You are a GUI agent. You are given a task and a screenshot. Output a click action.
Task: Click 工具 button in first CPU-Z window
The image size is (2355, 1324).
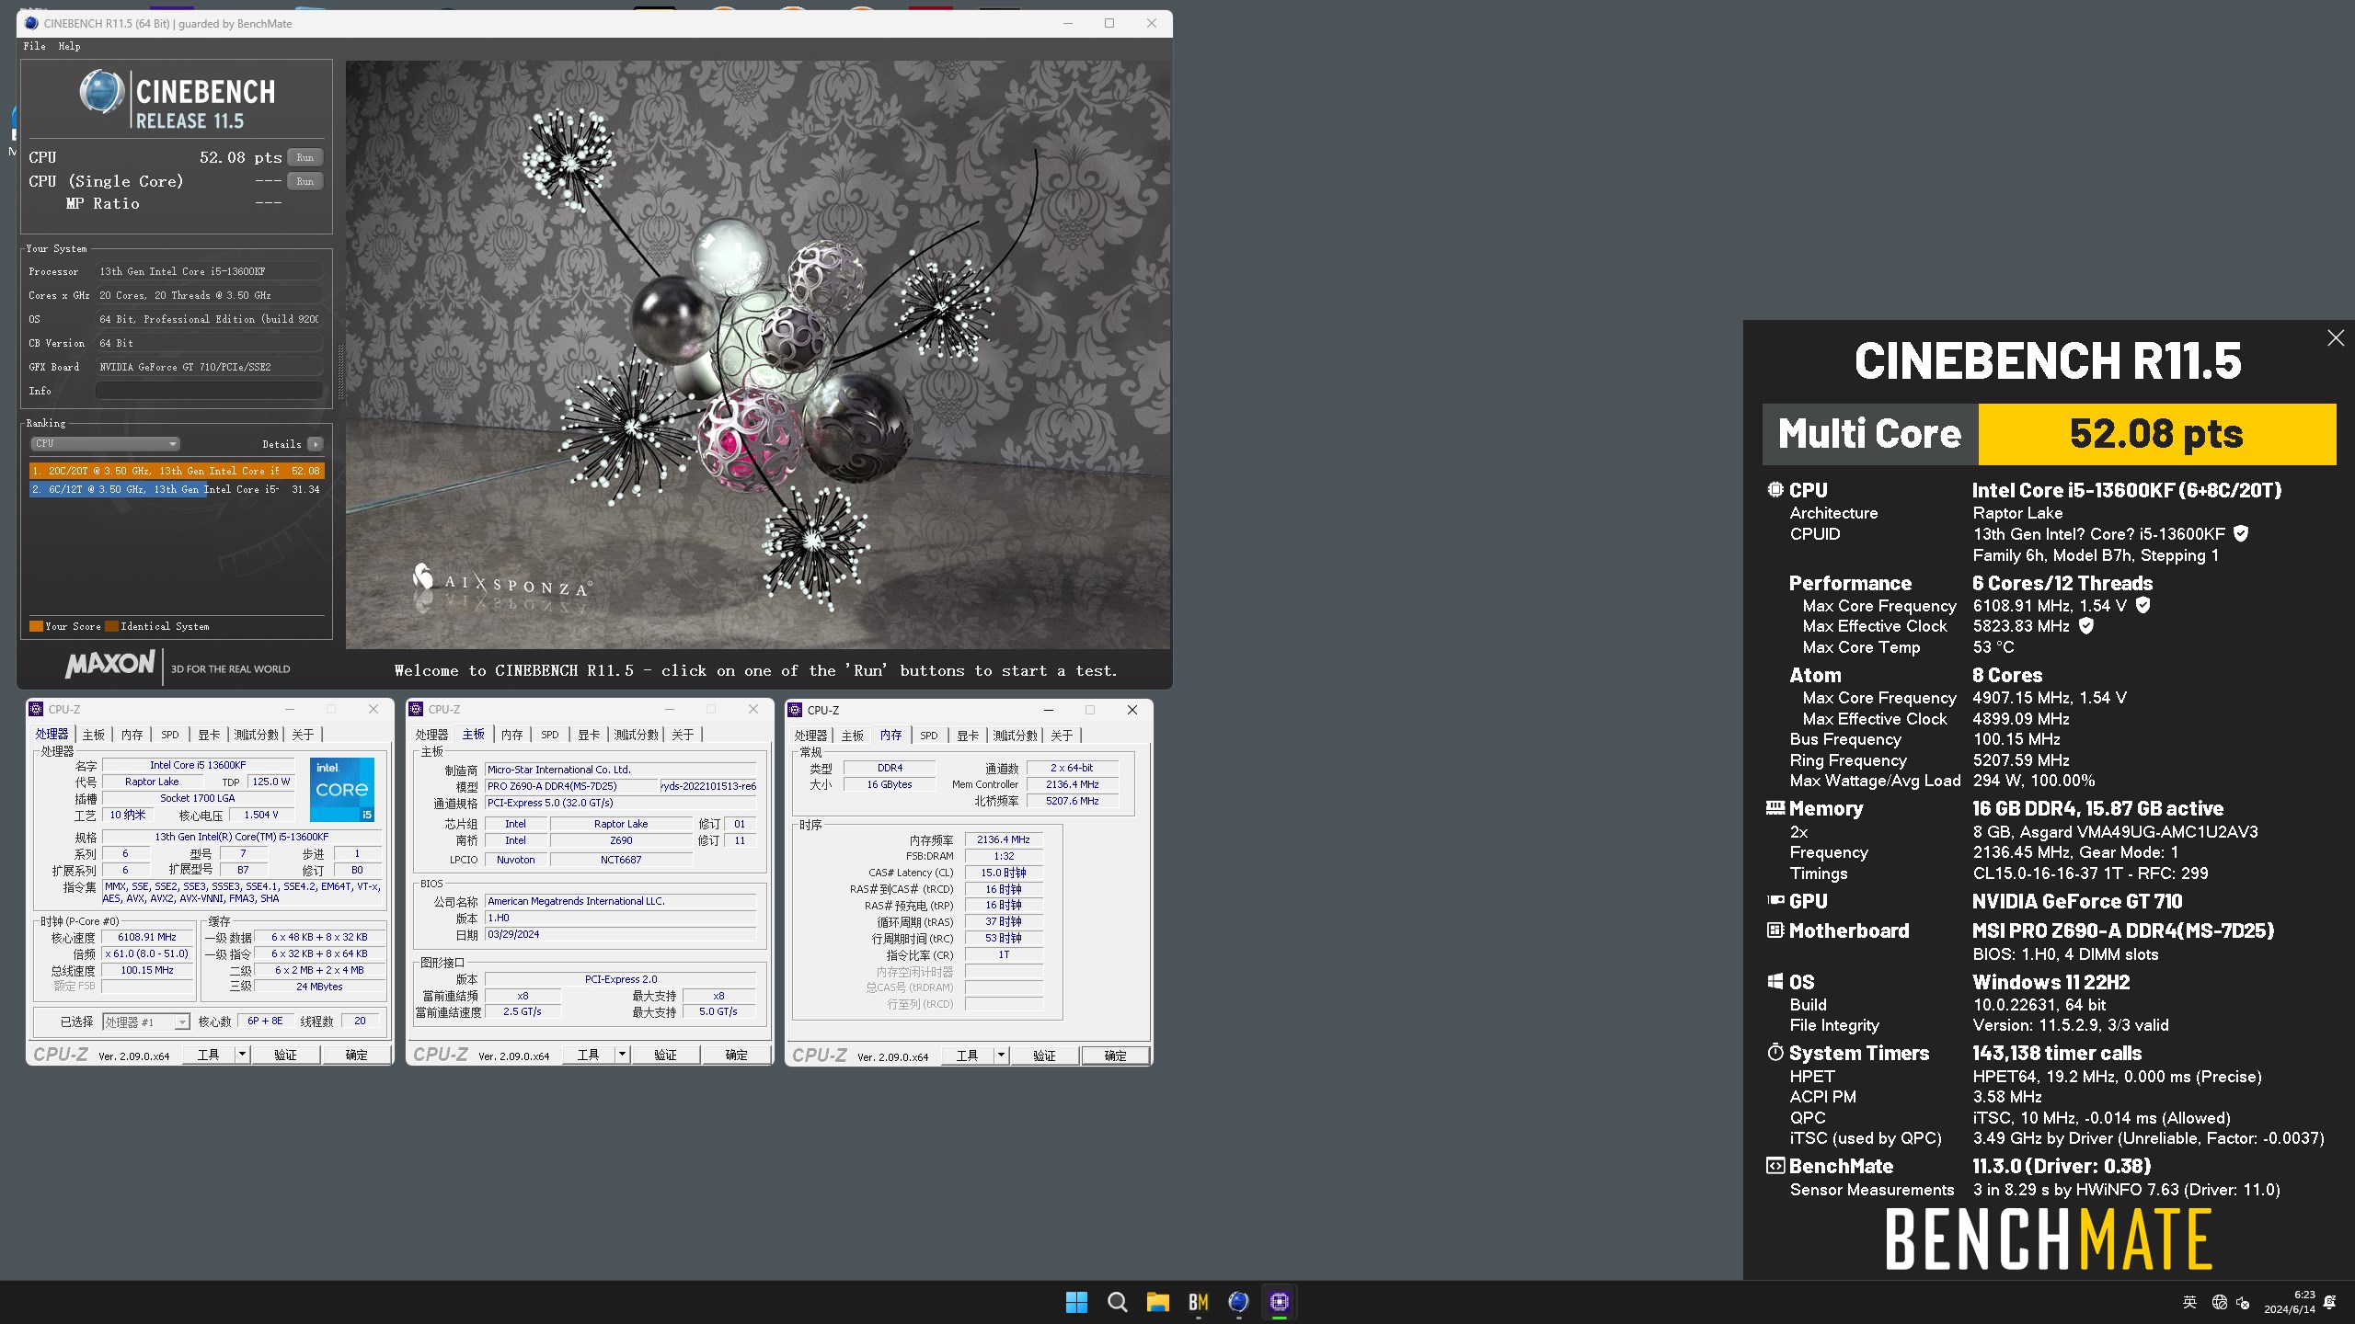coord(209,1055)
